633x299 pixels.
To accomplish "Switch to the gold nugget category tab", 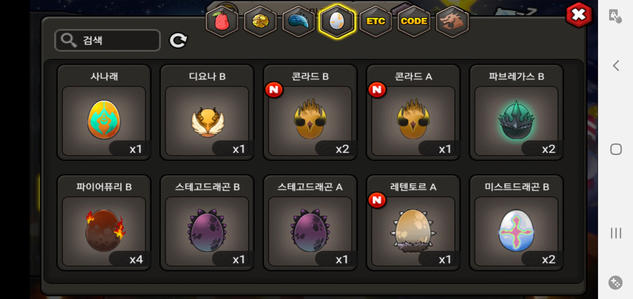I will (x=260, y=22).
